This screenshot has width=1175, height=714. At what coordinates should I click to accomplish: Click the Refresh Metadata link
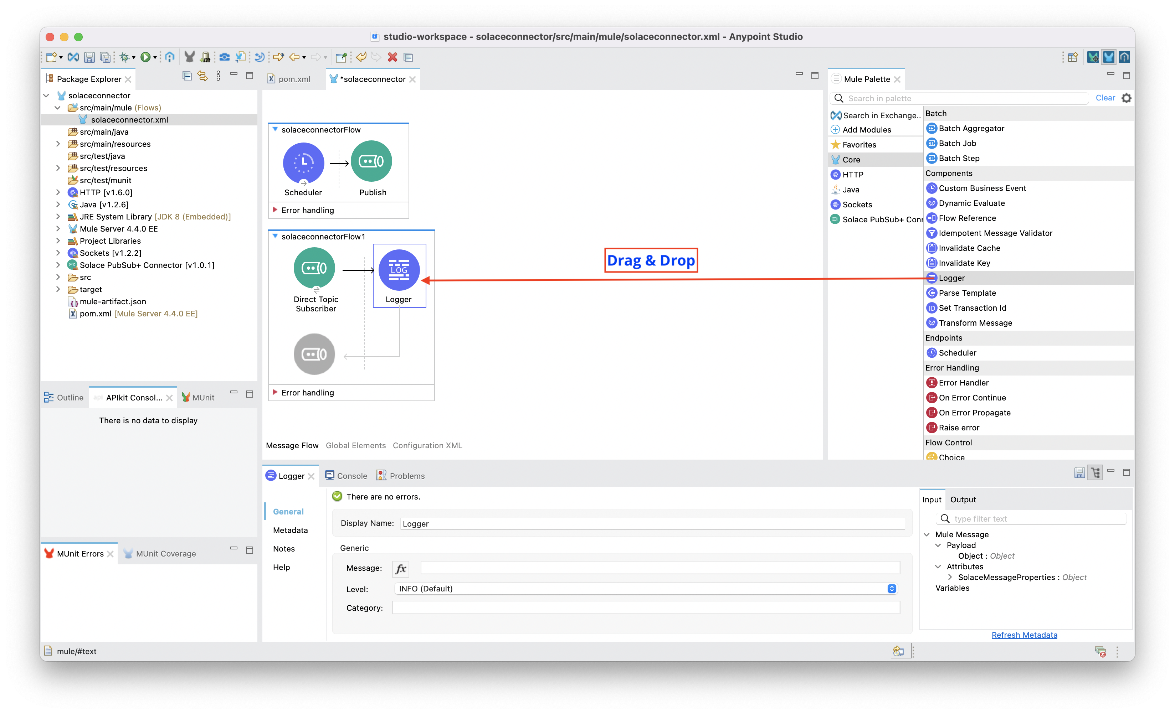tap(1024, 635)
